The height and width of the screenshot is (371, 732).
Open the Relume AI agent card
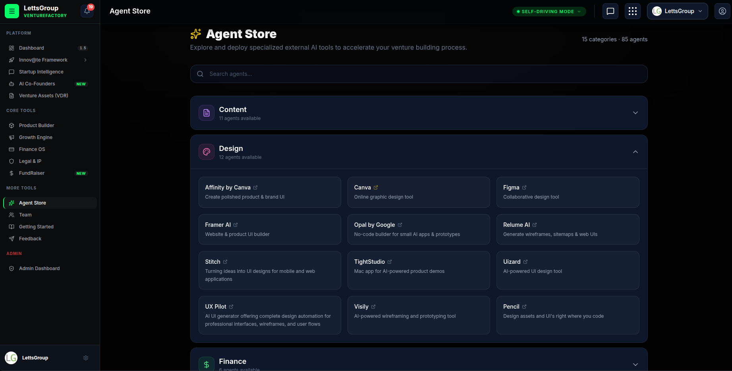point(568,229)
